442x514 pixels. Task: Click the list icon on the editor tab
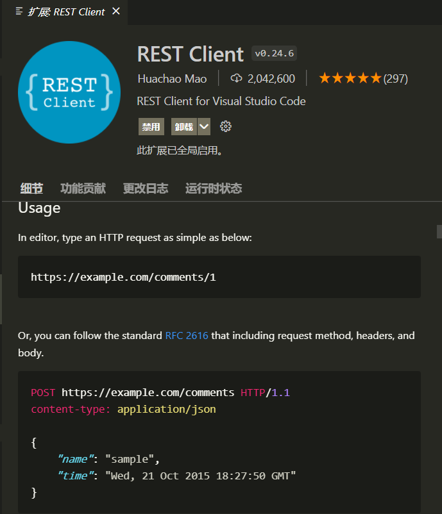pyautogui.click(x=19, y=12)
